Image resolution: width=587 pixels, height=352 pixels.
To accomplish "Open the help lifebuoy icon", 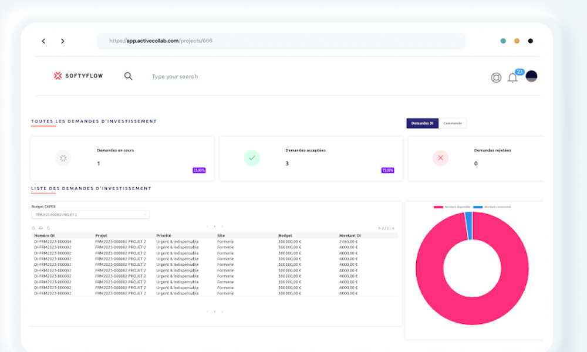I will (496, 77).
